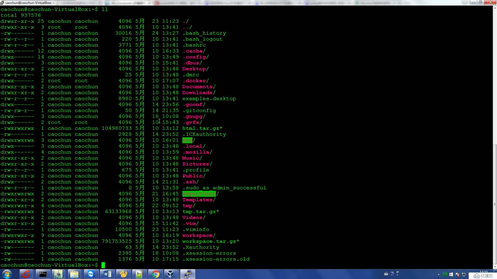497x279 pixels.
Task: Click the '.xsession-errors.old' filename
Action: [216, 259]
